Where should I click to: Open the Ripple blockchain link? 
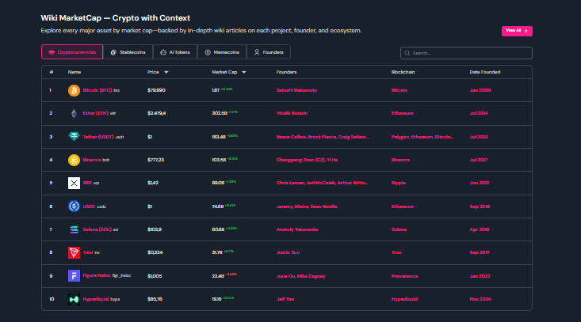[399, 183]
